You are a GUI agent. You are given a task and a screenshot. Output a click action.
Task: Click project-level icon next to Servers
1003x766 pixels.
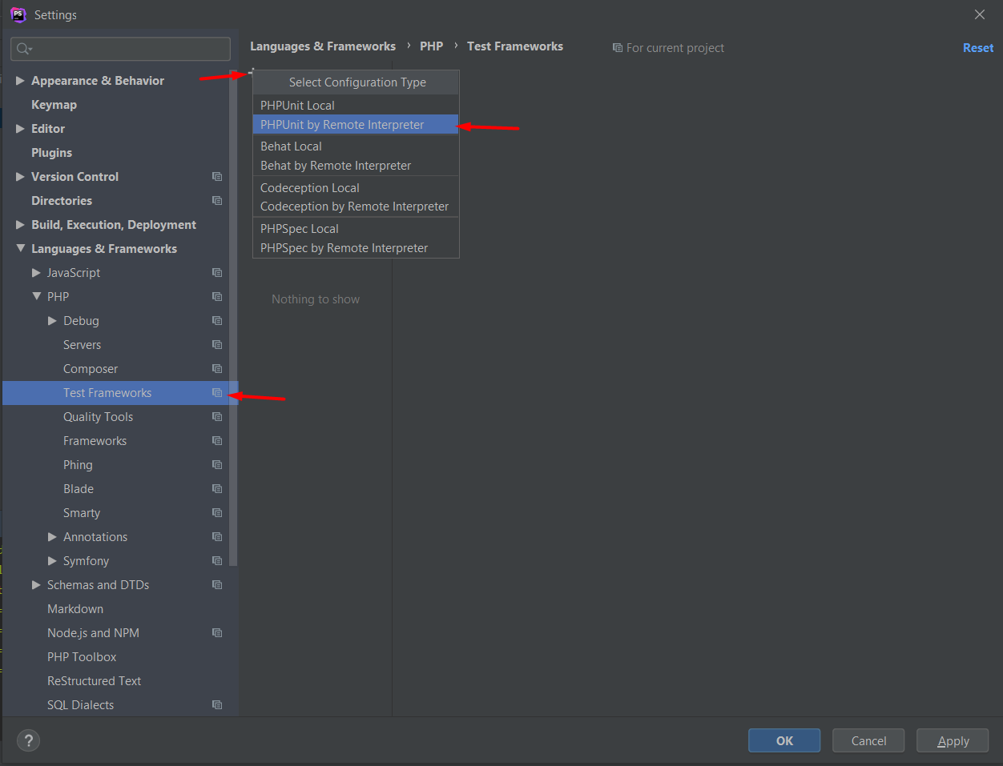pyautogui.click(x=217, y=344)
